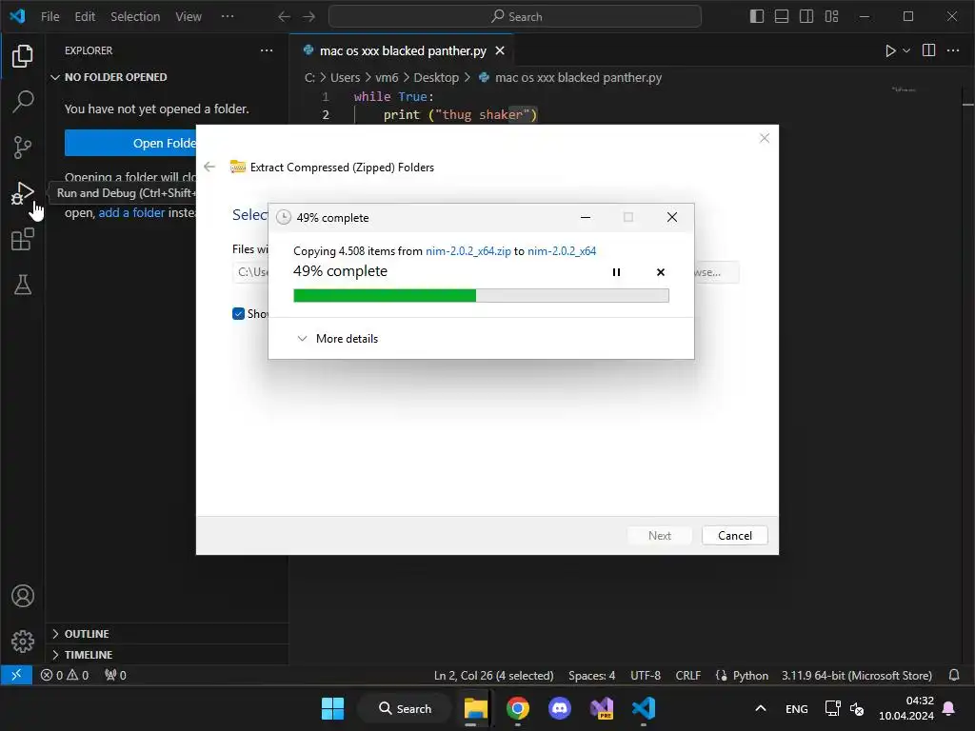Toggle the Show extracted files checkbox

point(238,314)
